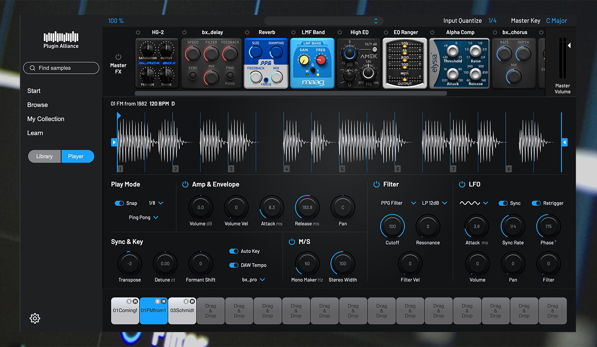Click the Ping Pong button on bx_delay
The image size is (597, 347).
coord(230,76)
